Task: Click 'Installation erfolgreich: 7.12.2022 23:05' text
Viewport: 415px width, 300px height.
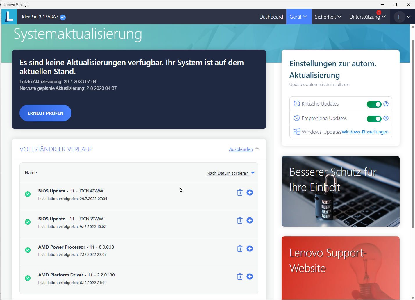Action: coord(72,255)
